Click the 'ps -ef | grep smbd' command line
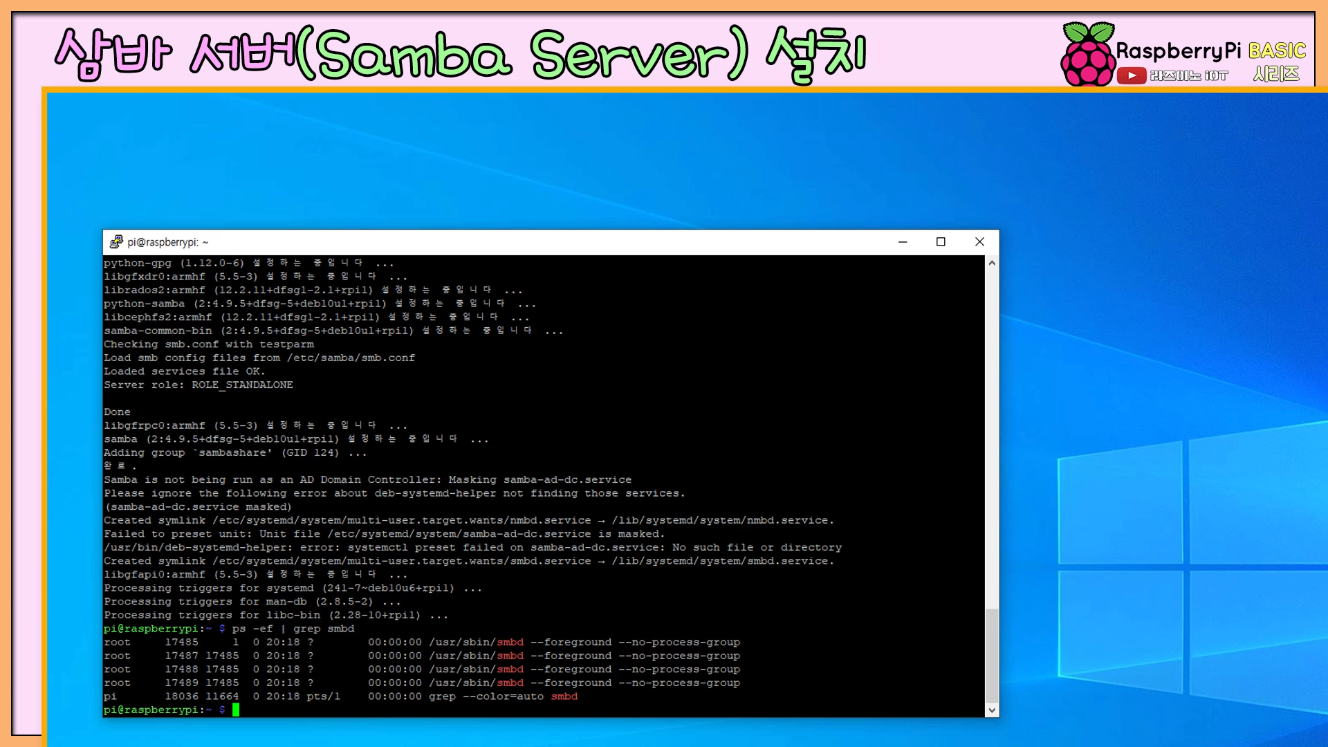 pos(293,629)
